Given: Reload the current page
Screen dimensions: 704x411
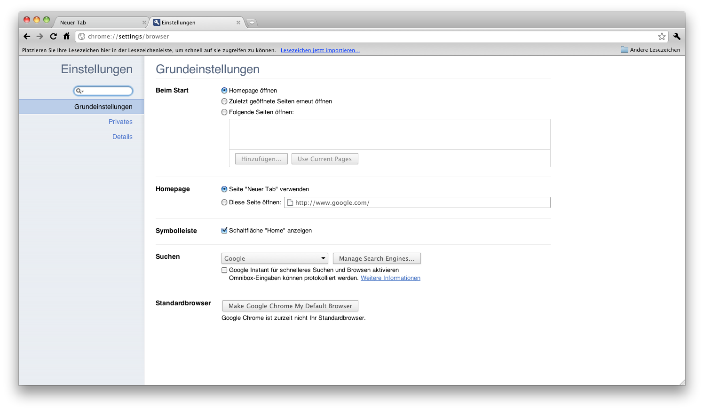Looking at the screenshot, I should point(53,36).
